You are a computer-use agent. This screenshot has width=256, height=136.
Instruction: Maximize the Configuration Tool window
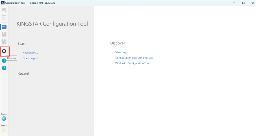tap(243, 3)
